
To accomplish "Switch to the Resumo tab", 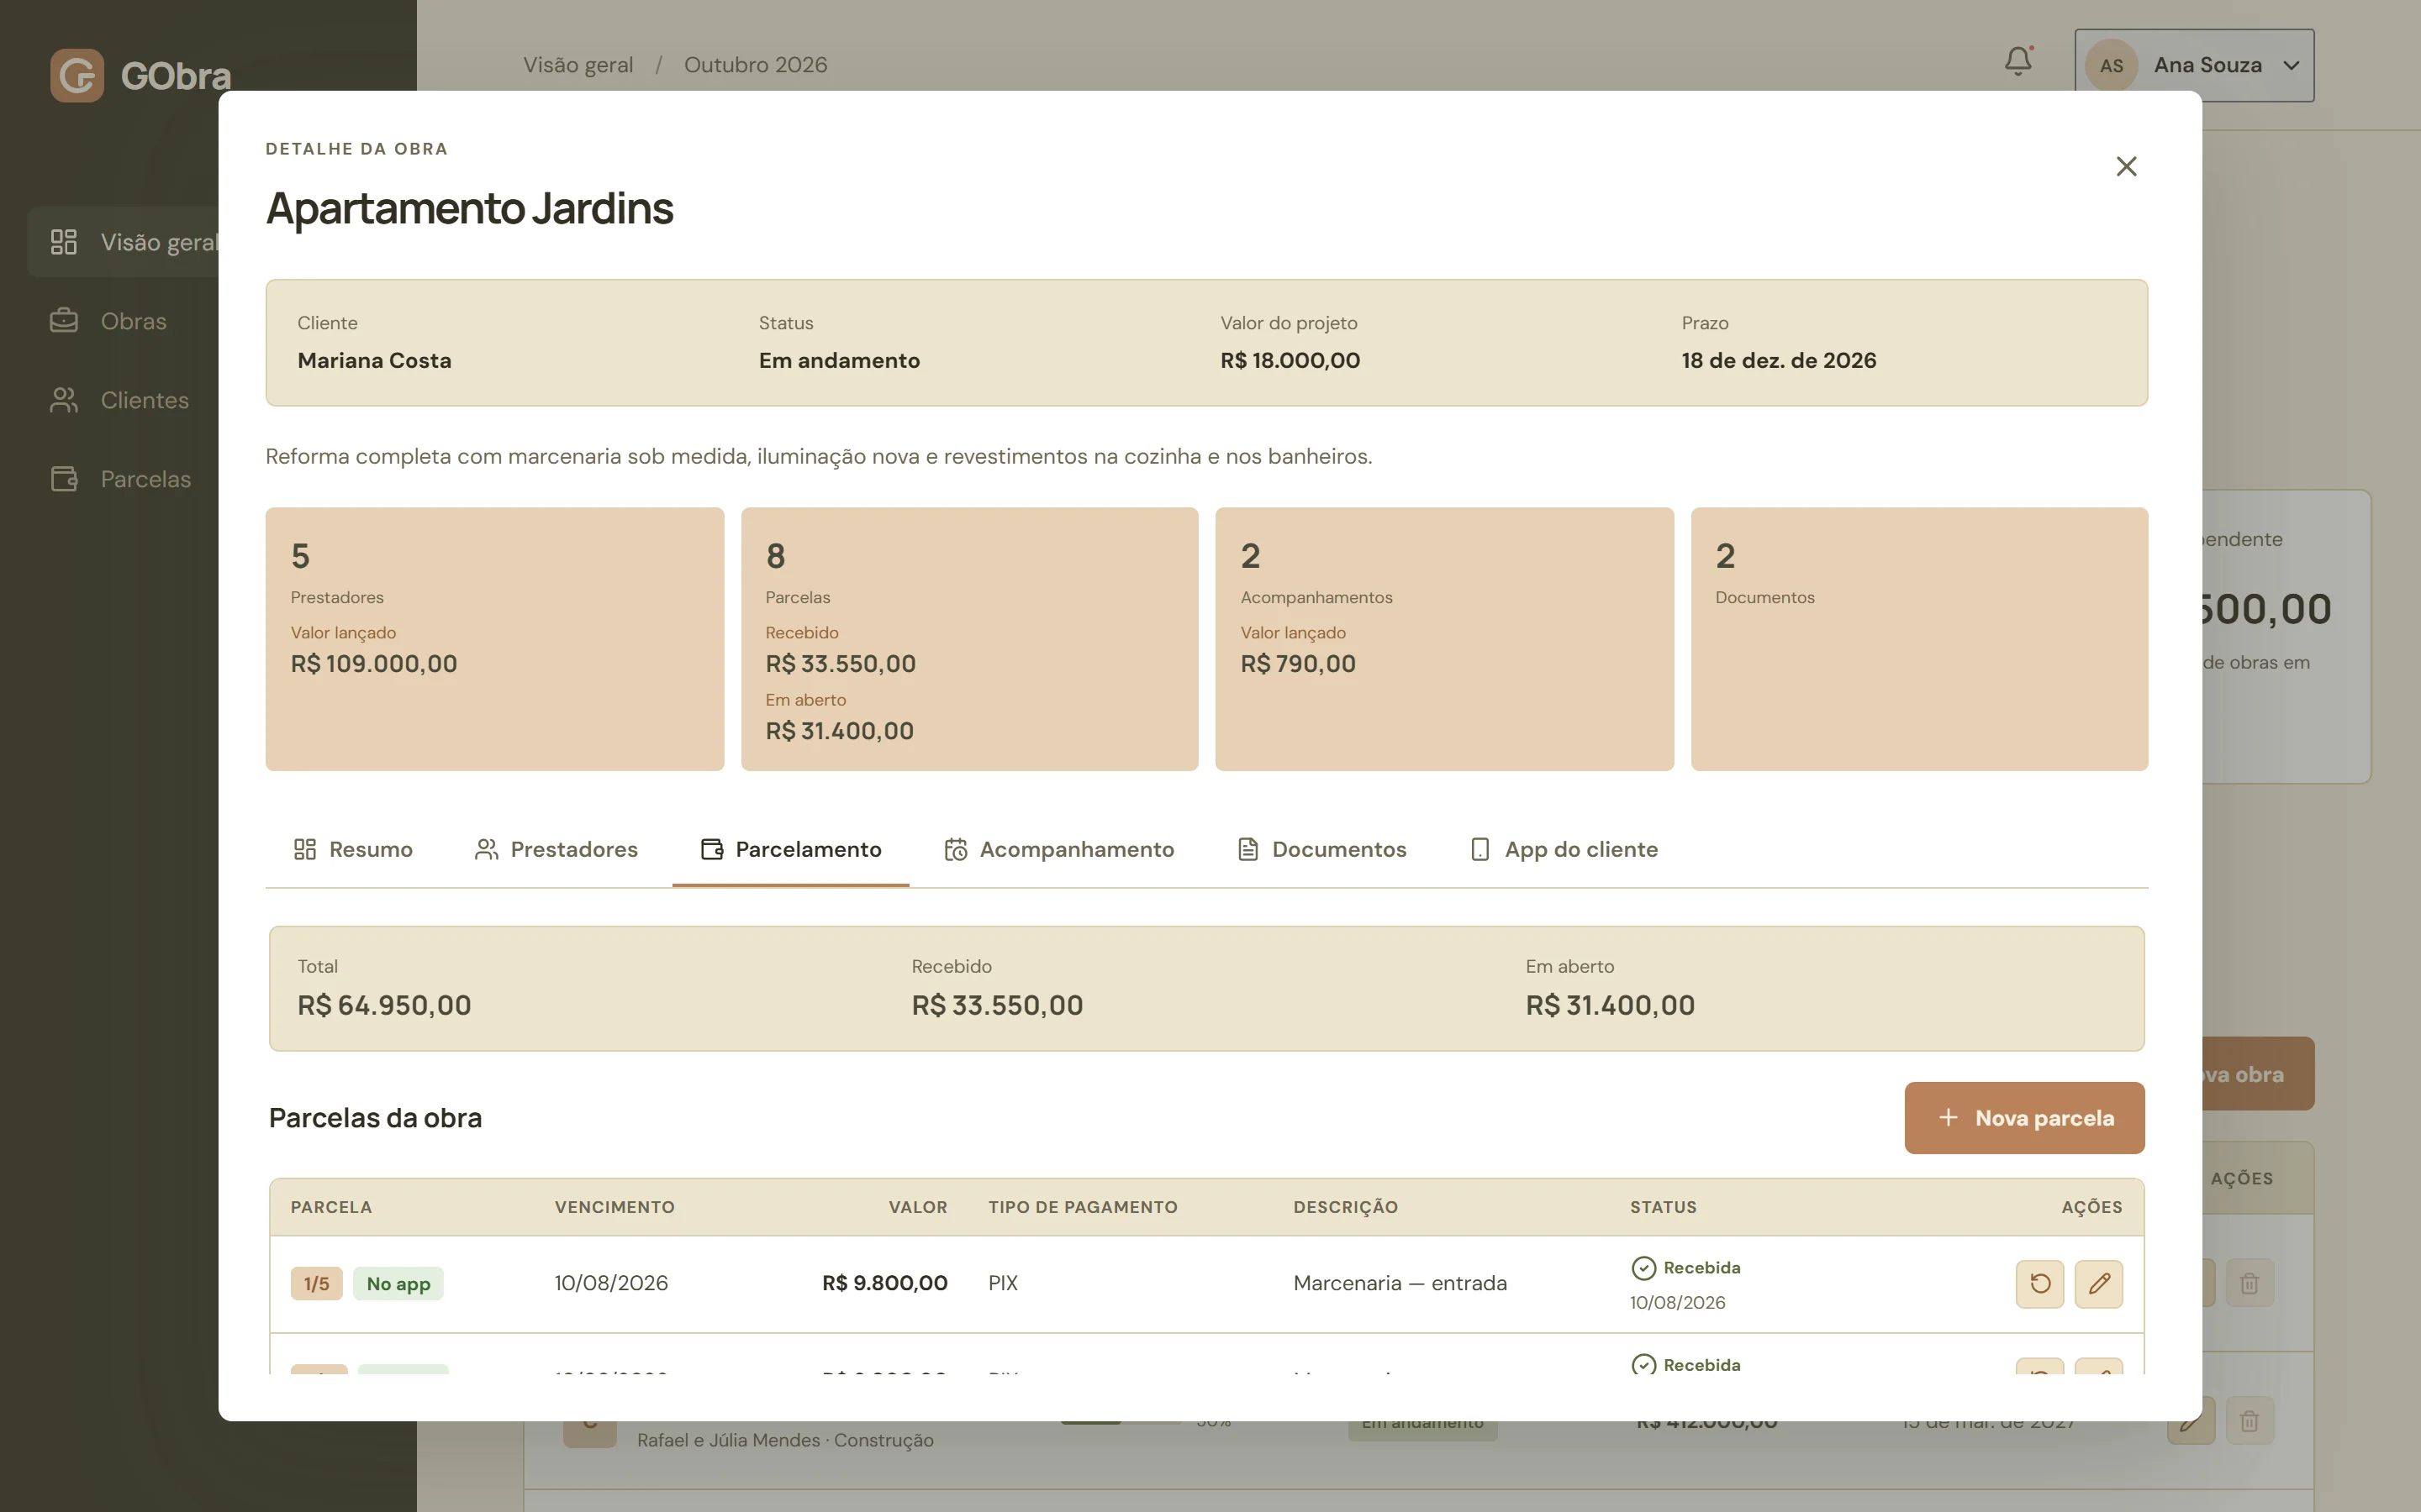I will 352,849.
